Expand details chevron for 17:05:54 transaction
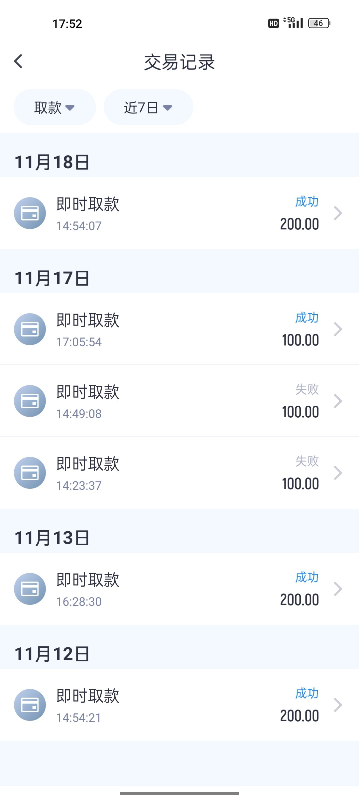The width and height of the screenshot is (359, 802). click(x=338, y=329)
